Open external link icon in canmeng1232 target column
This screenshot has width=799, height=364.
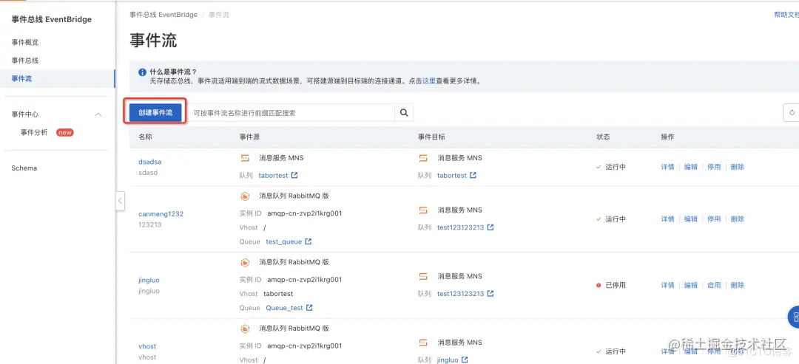coord(490,227)
